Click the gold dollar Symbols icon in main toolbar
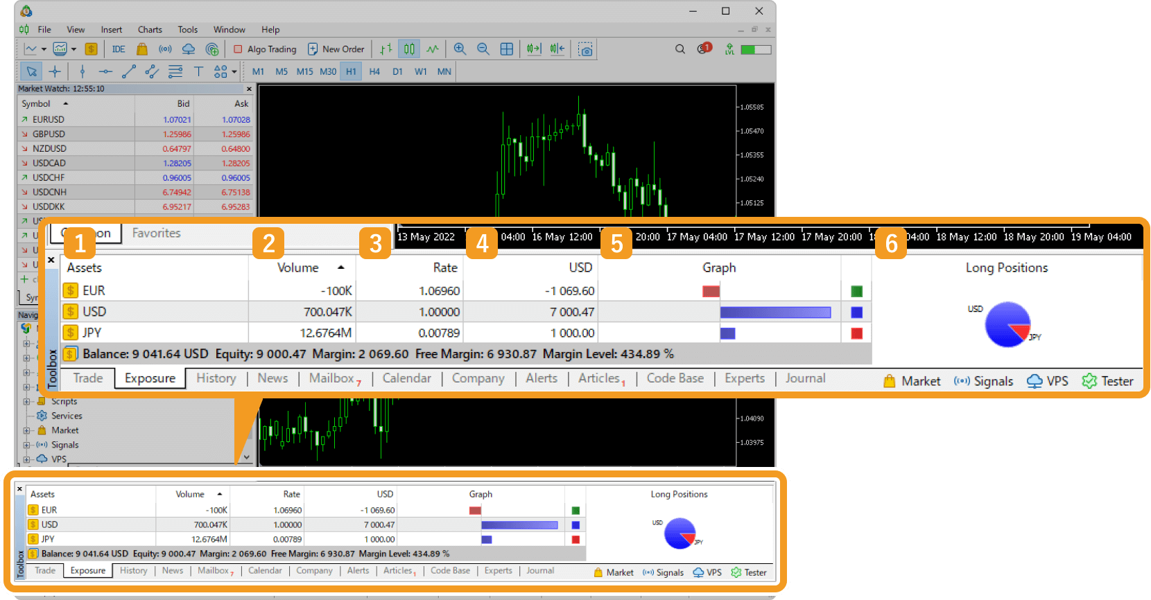Screen dimensions: 1151x600 91,49
